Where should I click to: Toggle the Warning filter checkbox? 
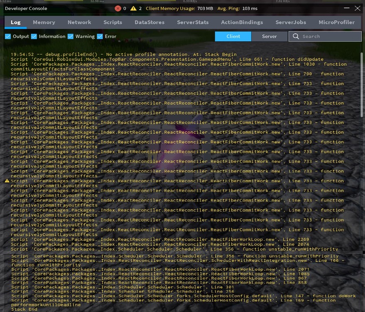[x=70, y=36]
